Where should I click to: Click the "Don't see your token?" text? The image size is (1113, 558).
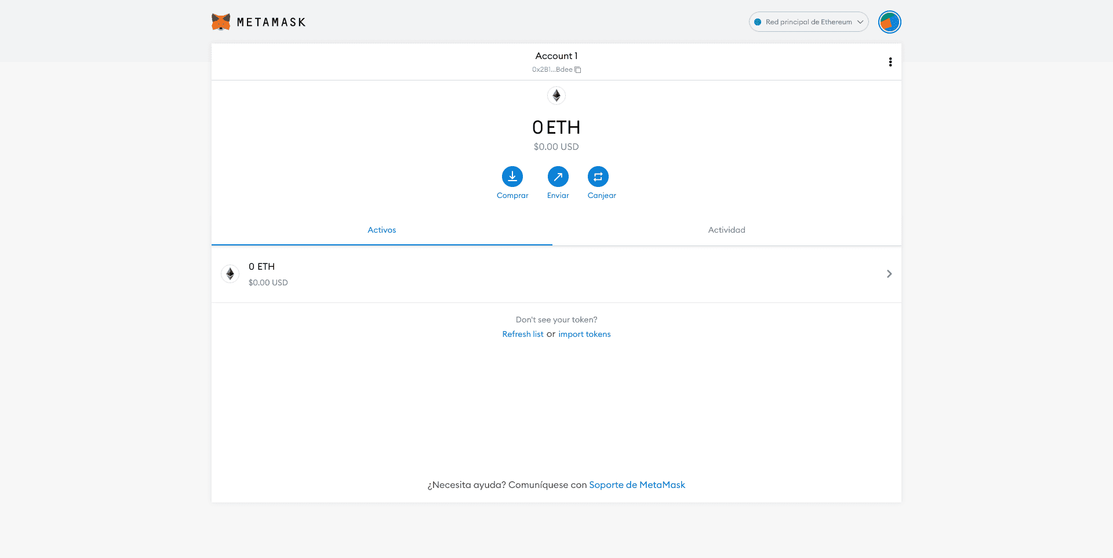(x=556, y=320)
